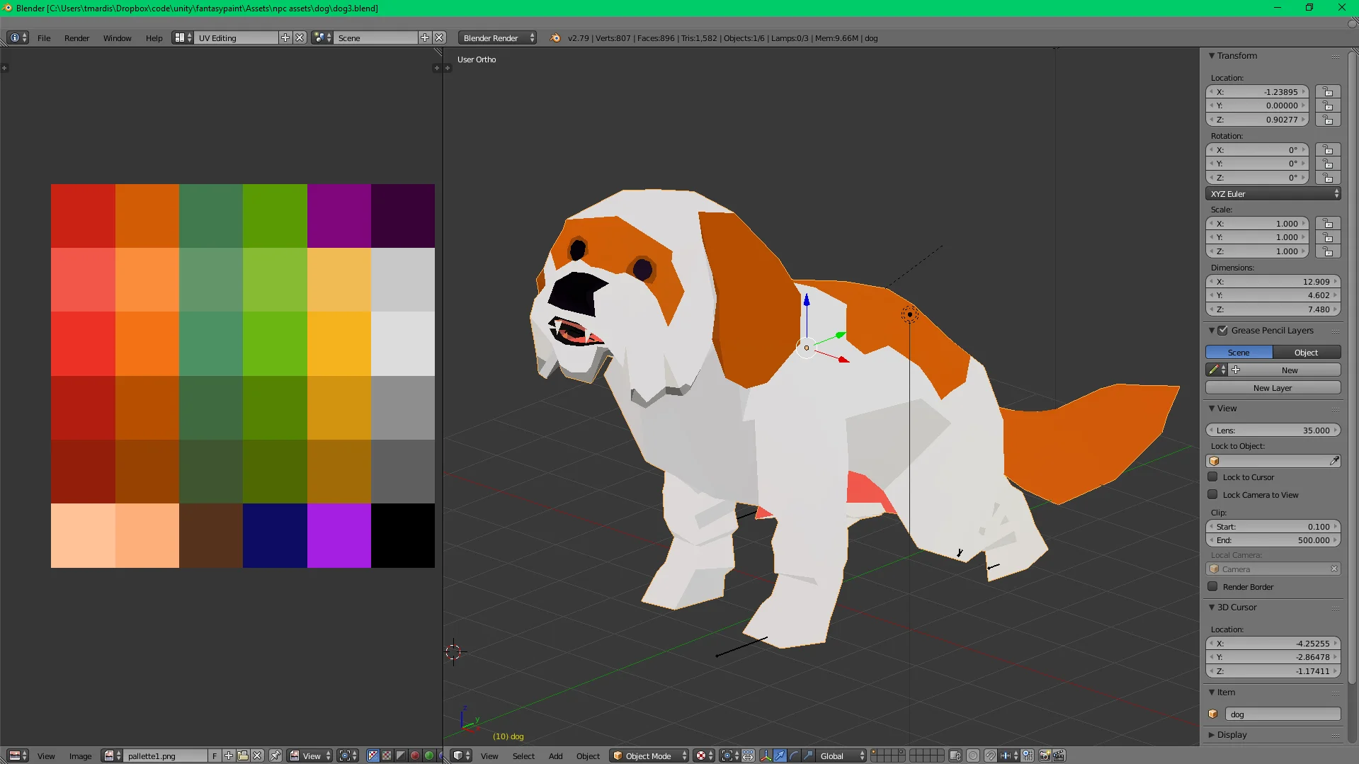Add a new screen layout
The height and width of the screenshot is (764, 1359).
pos(285,38)
